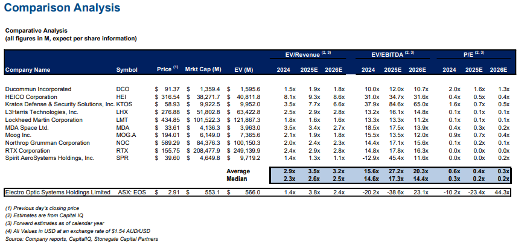Viewport: 530px width, 245px height.
Task: Click the KTOS ticker symbol
Action: [x=124, y=104]
